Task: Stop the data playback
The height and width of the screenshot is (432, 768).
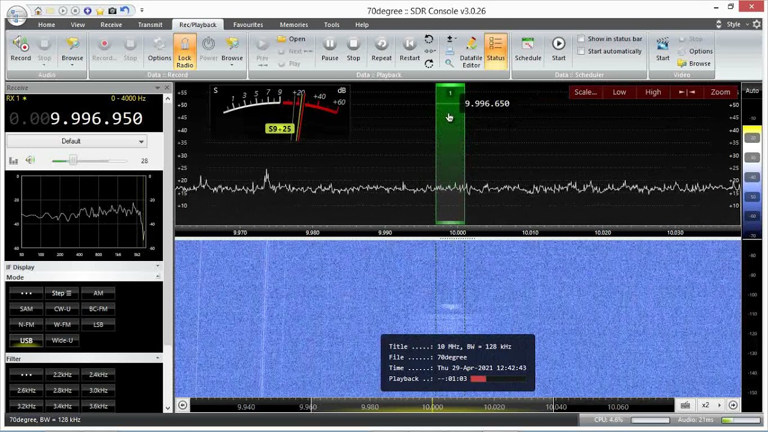Action: pyautogui.click(x=353, y=49)
